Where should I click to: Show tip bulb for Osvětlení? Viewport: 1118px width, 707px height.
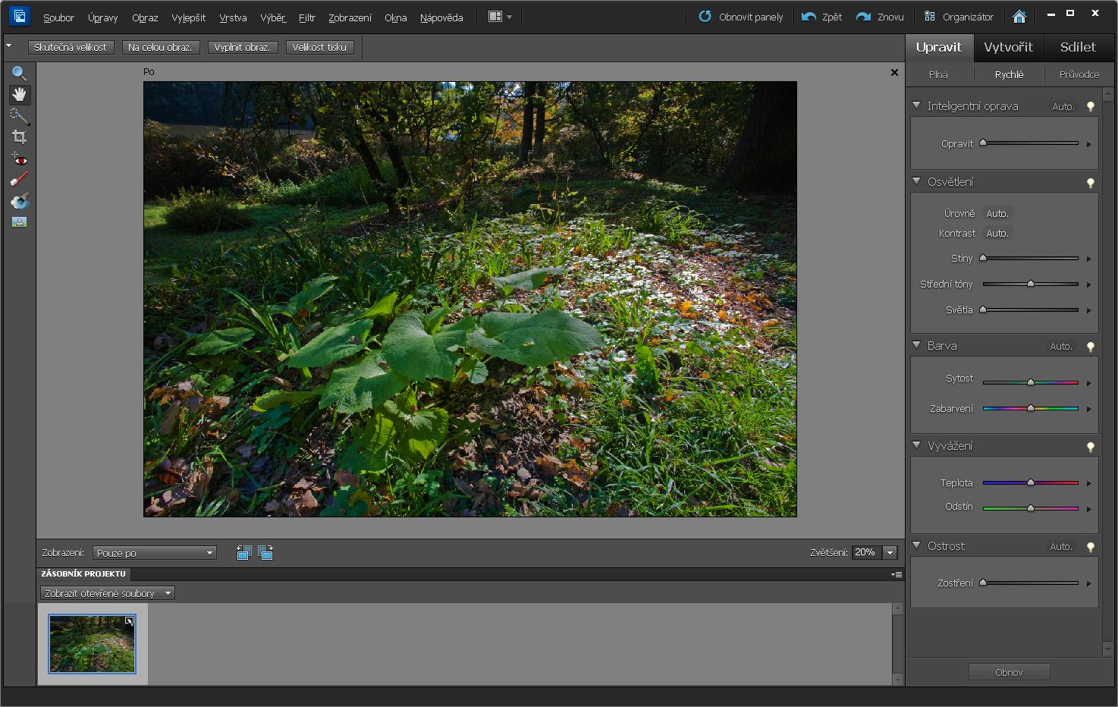(x=1091, y=183)
